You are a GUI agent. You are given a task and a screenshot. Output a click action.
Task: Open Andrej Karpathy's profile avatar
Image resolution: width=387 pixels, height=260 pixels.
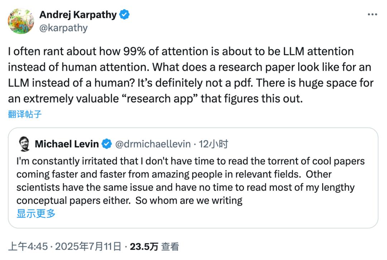click(21, 21)
